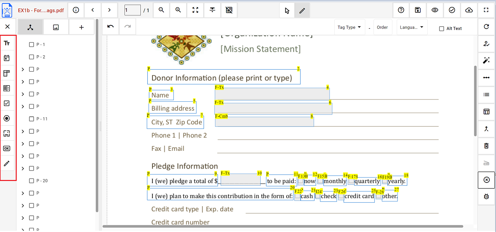Screen dimensions: 496x232
Task: Select the OK button field tool
Action: 7,148
